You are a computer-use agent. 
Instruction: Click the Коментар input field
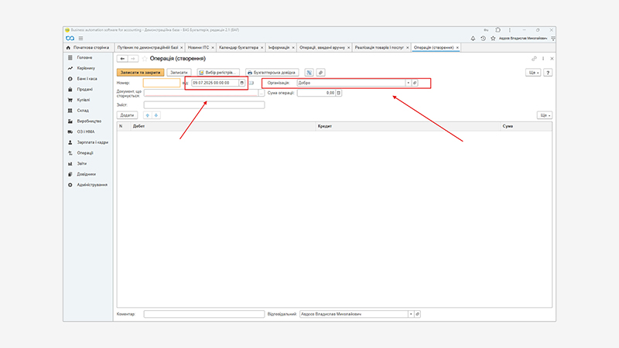click(204, 314)
